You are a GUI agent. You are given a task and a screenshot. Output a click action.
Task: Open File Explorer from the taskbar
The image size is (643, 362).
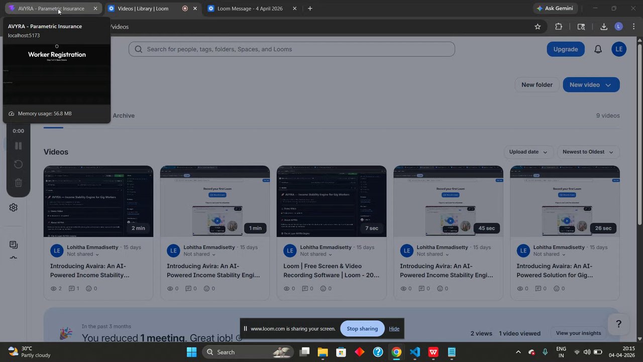tap(323, 352)
